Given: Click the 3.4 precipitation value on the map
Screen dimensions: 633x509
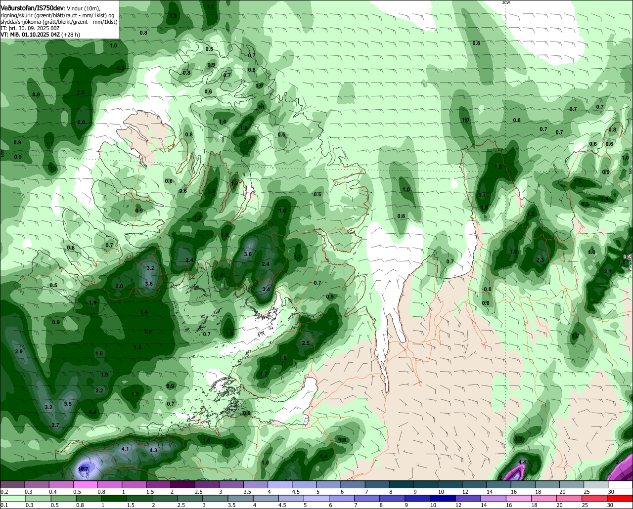Looking at the screenshot, I should (x=266, y=289).
